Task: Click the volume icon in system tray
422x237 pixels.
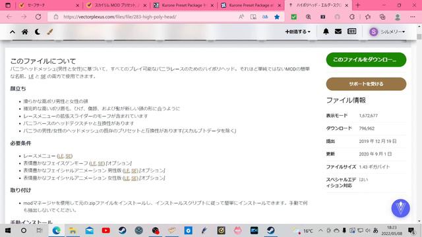Action: [x=368, y=230]
